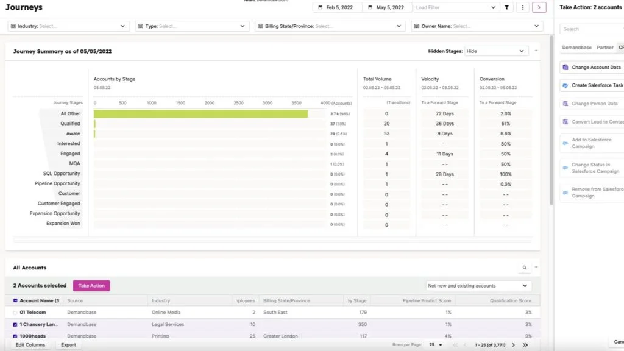Screen dimensions: 624x351
Task: Click the Qualified stage bar
Action: coord(94,124)
